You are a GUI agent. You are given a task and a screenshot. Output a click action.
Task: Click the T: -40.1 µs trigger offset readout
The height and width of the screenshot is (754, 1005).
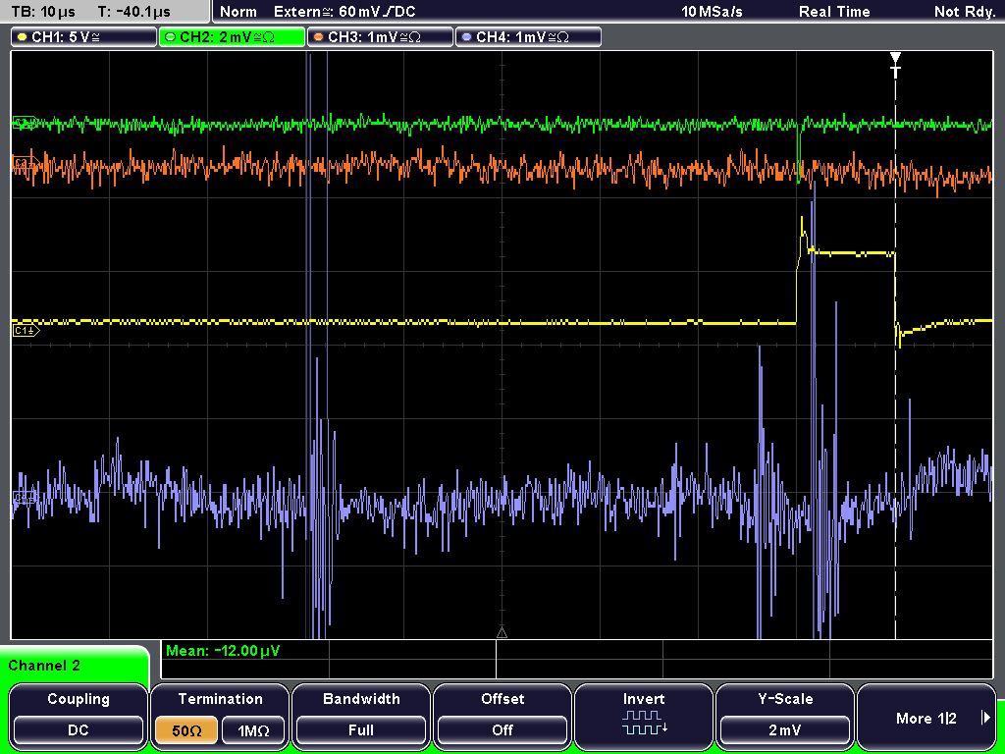tap(133, 12)
